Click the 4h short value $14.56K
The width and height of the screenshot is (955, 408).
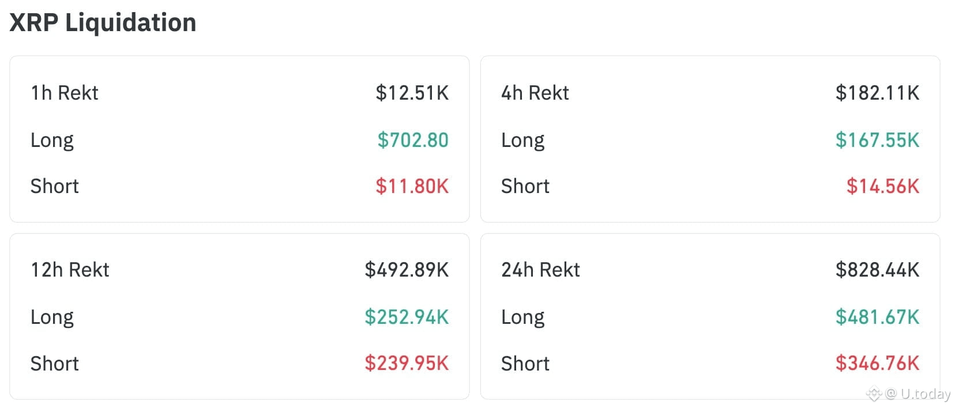(x=882, y=186)
